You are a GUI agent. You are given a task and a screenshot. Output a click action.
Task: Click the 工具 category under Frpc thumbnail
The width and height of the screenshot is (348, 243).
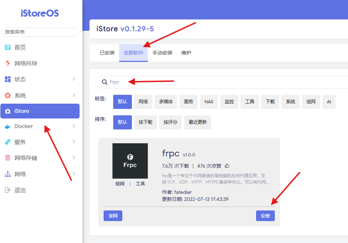click(140, 184)
